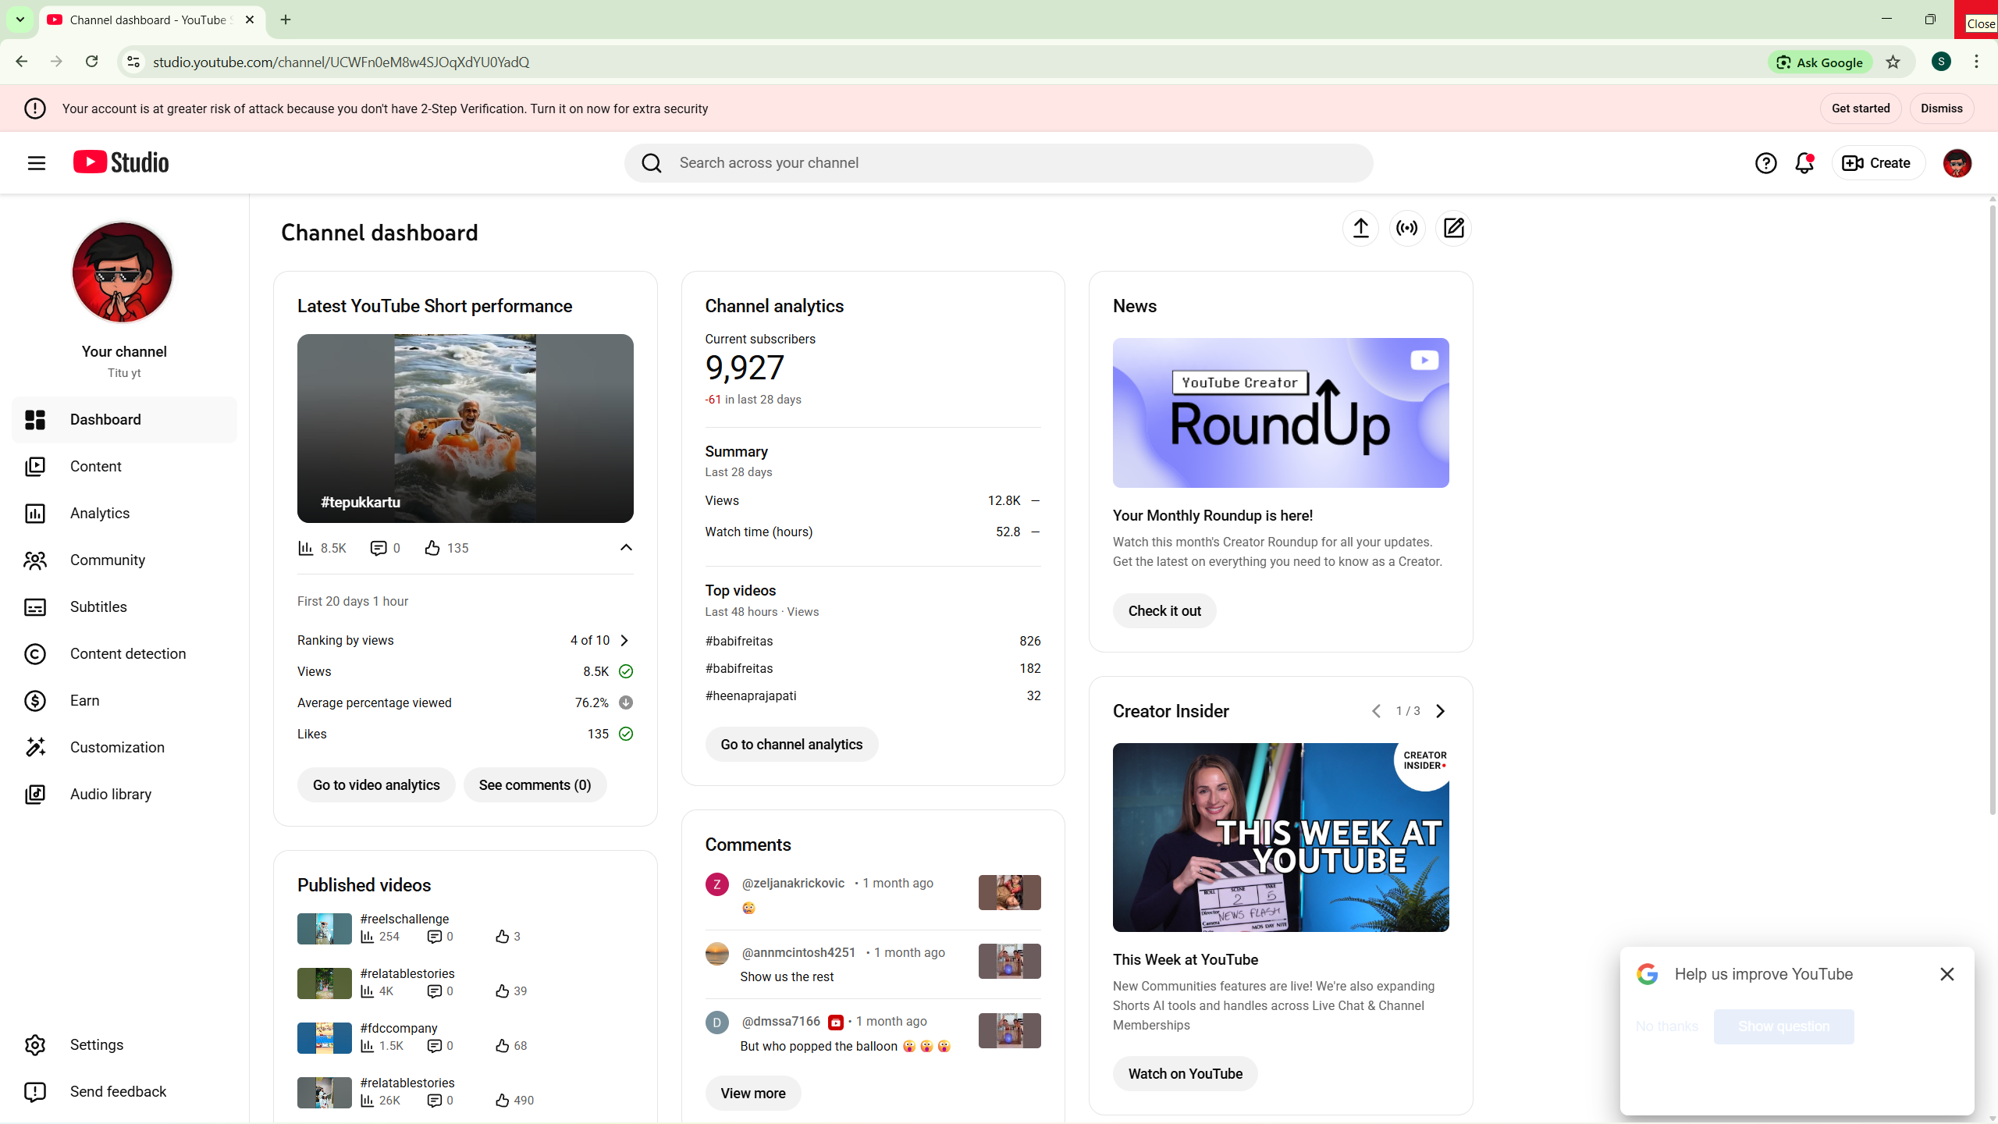The width and height of the screenshot is (1998, 1124).
Task: Open the notifications bell
Action: click(1804, 163)
